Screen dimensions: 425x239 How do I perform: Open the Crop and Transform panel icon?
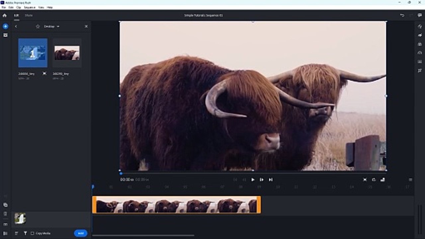[420, 70]
